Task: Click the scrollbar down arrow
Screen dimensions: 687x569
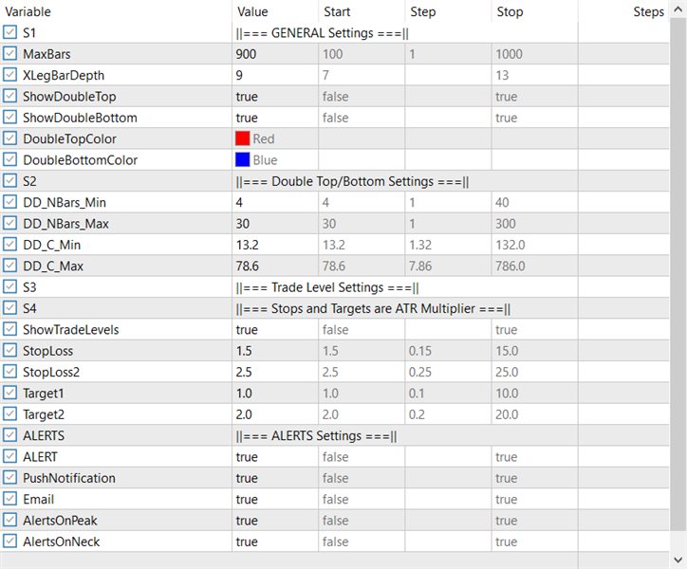Action: pyautogui.click(x=678, y=560)
